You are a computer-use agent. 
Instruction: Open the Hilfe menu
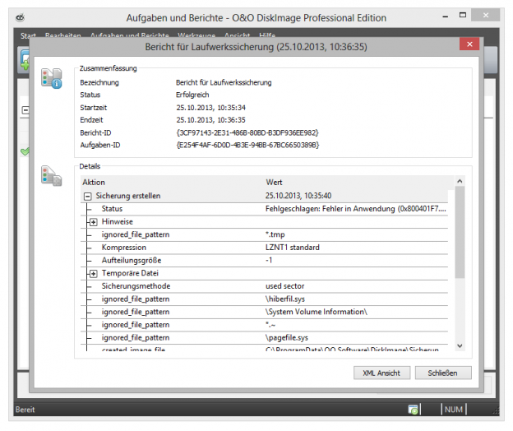(x=268, y=36)
